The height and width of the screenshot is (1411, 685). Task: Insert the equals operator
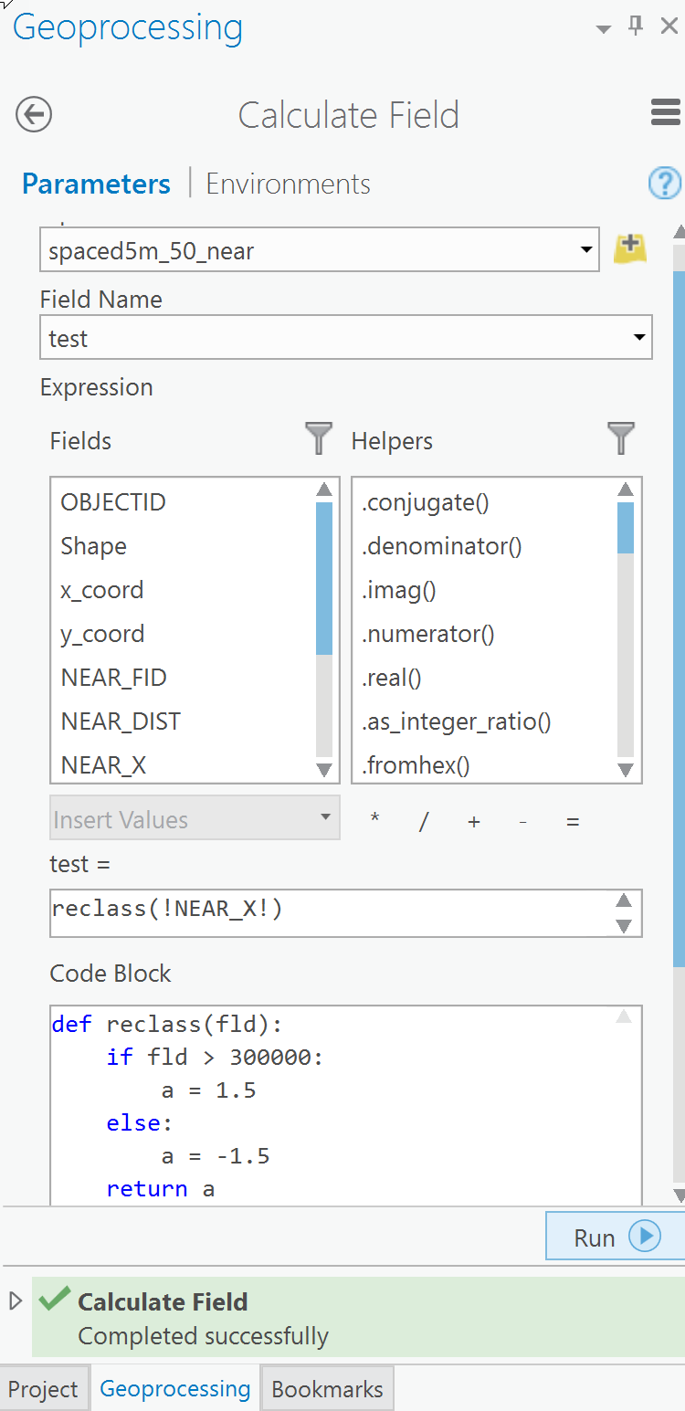pos(573,820)
